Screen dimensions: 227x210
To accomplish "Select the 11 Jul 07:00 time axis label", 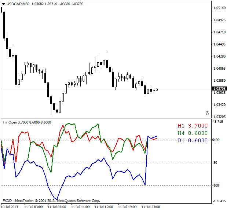I will point(57,207).
